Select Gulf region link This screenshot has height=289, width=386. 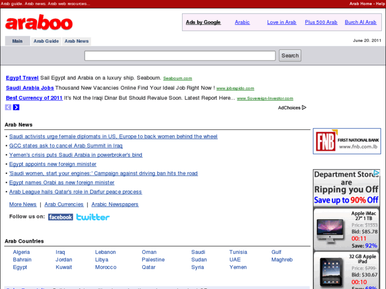(x=276, y=252)
